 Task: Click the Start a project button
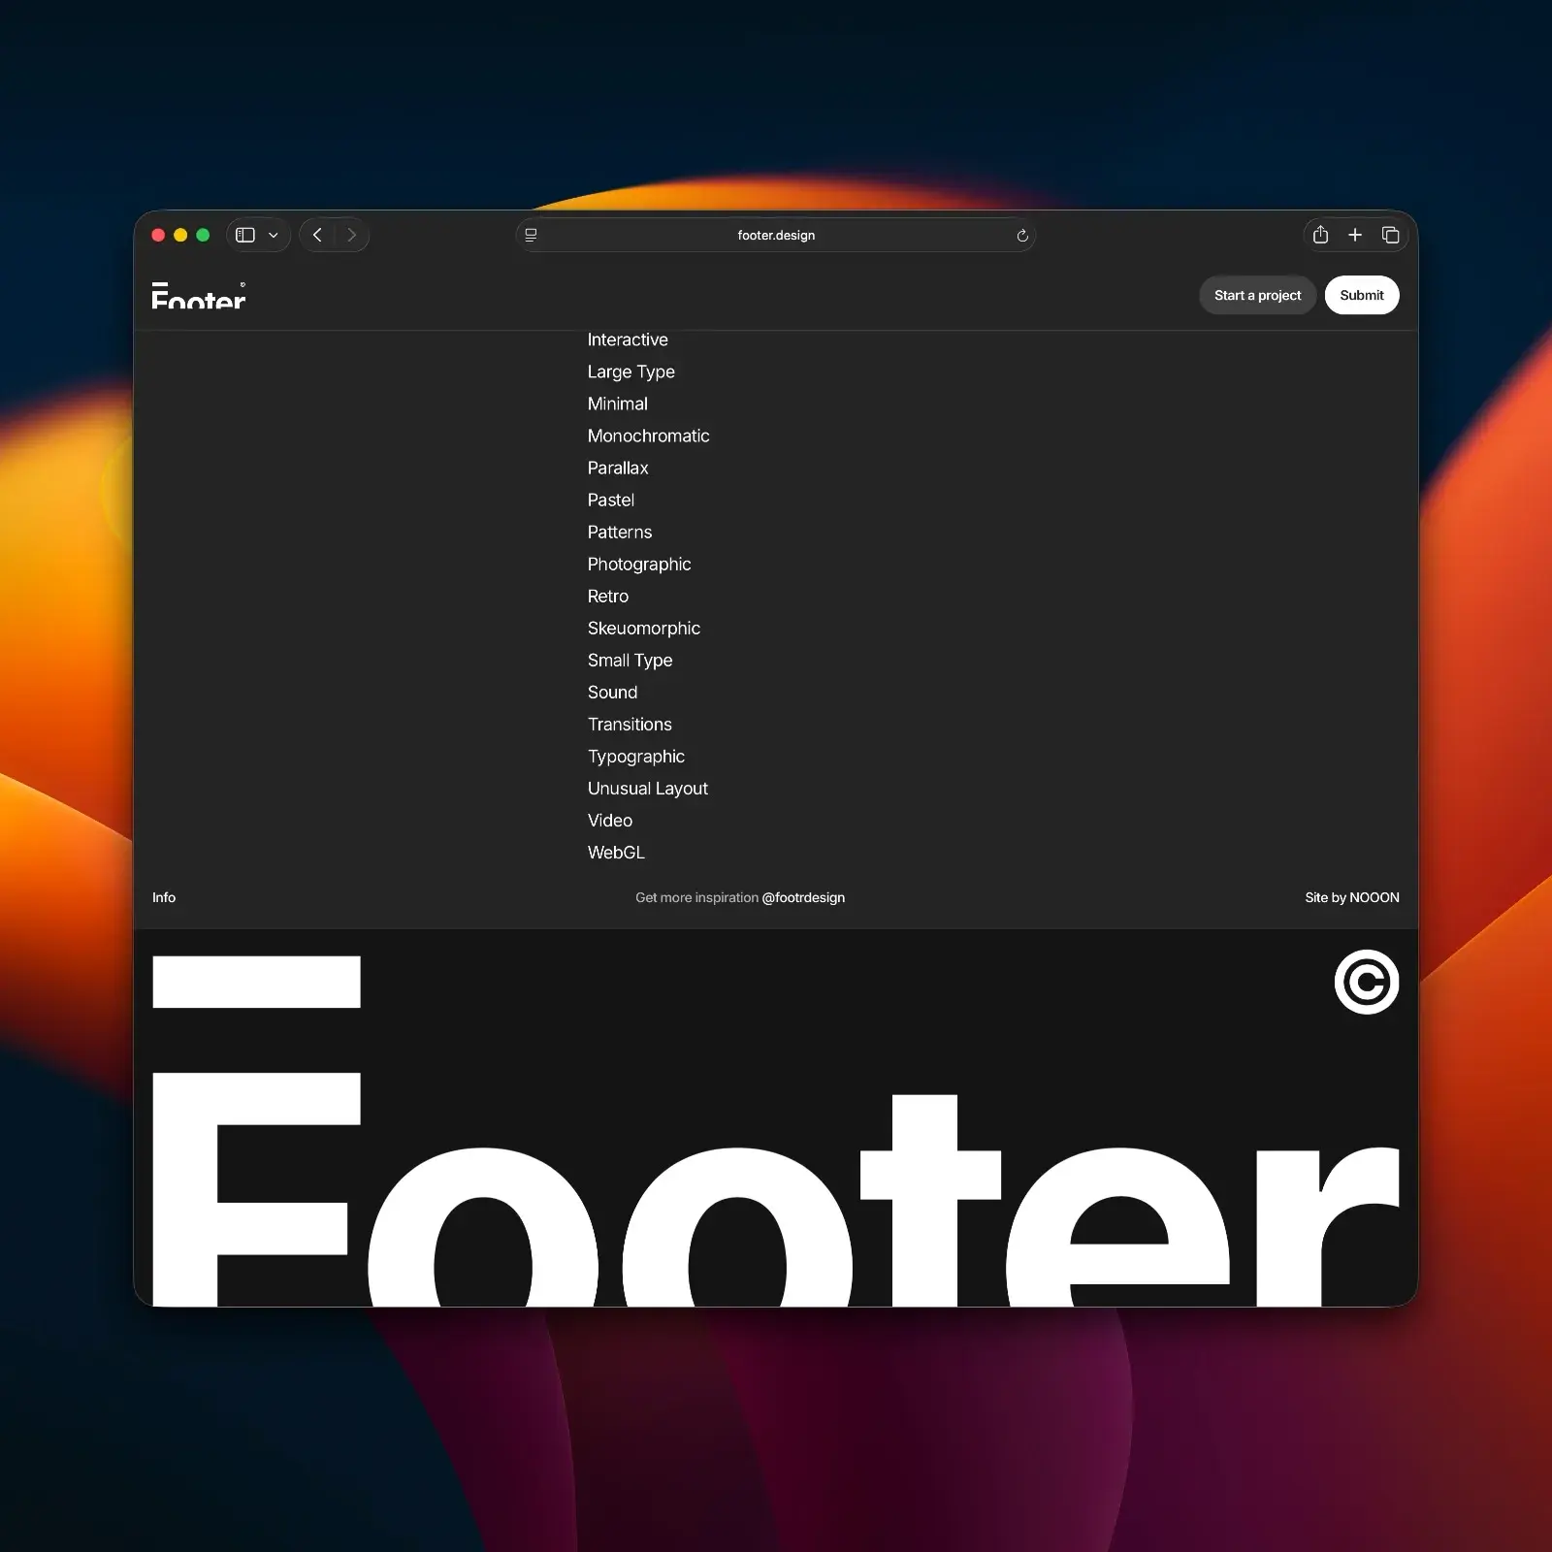click(1257, 295)
